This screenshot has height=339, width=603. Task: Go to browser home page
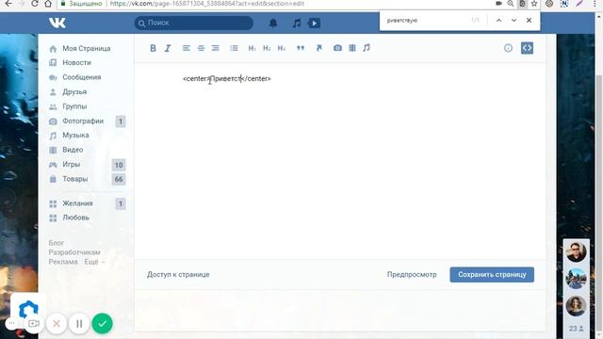coord(48,4)
